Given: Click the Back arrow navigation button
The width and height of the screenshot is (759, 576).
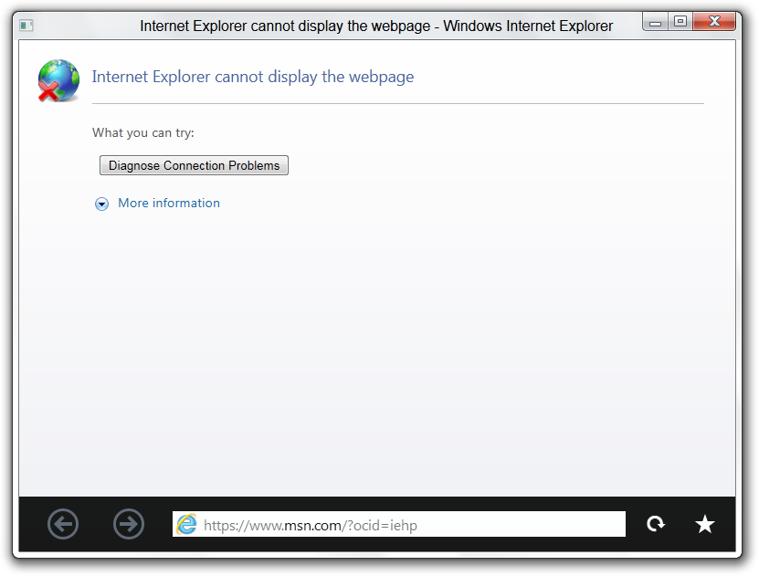Looking at the screenshot, I should tap(63, 524).
